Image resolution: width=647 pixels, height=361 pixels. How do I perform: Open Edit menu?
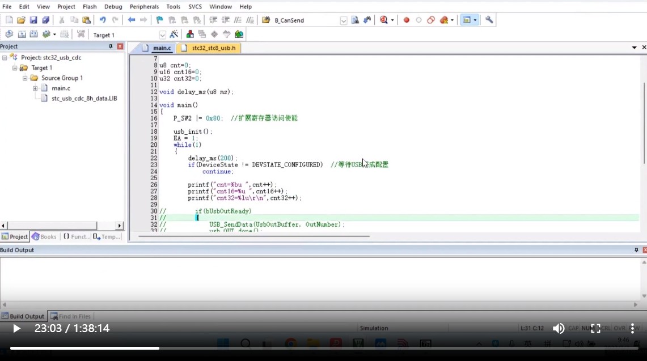click(x=24, y=7)
